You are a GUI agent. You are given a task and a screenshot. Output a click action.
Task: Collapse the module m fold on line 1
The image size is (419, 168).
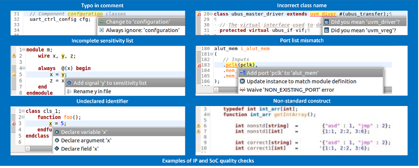point(24,50)
